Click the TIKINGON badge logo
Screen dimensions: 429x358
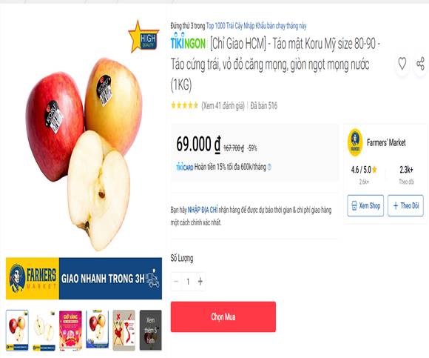188,43
